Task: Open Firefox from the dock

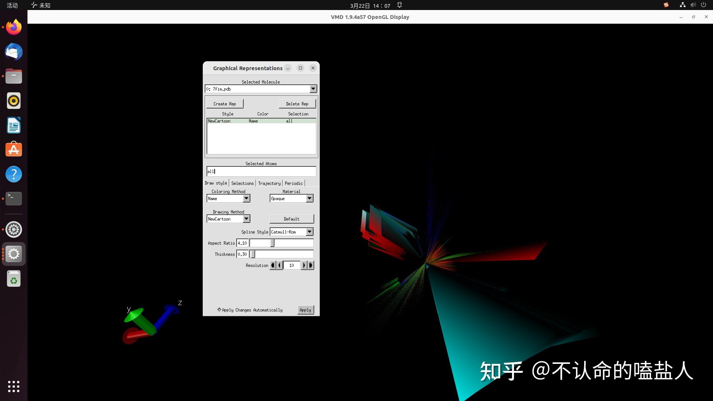Action: click(x=14, y=27)
